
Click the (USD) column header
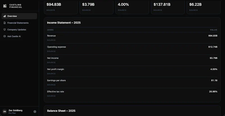point(50,30)
